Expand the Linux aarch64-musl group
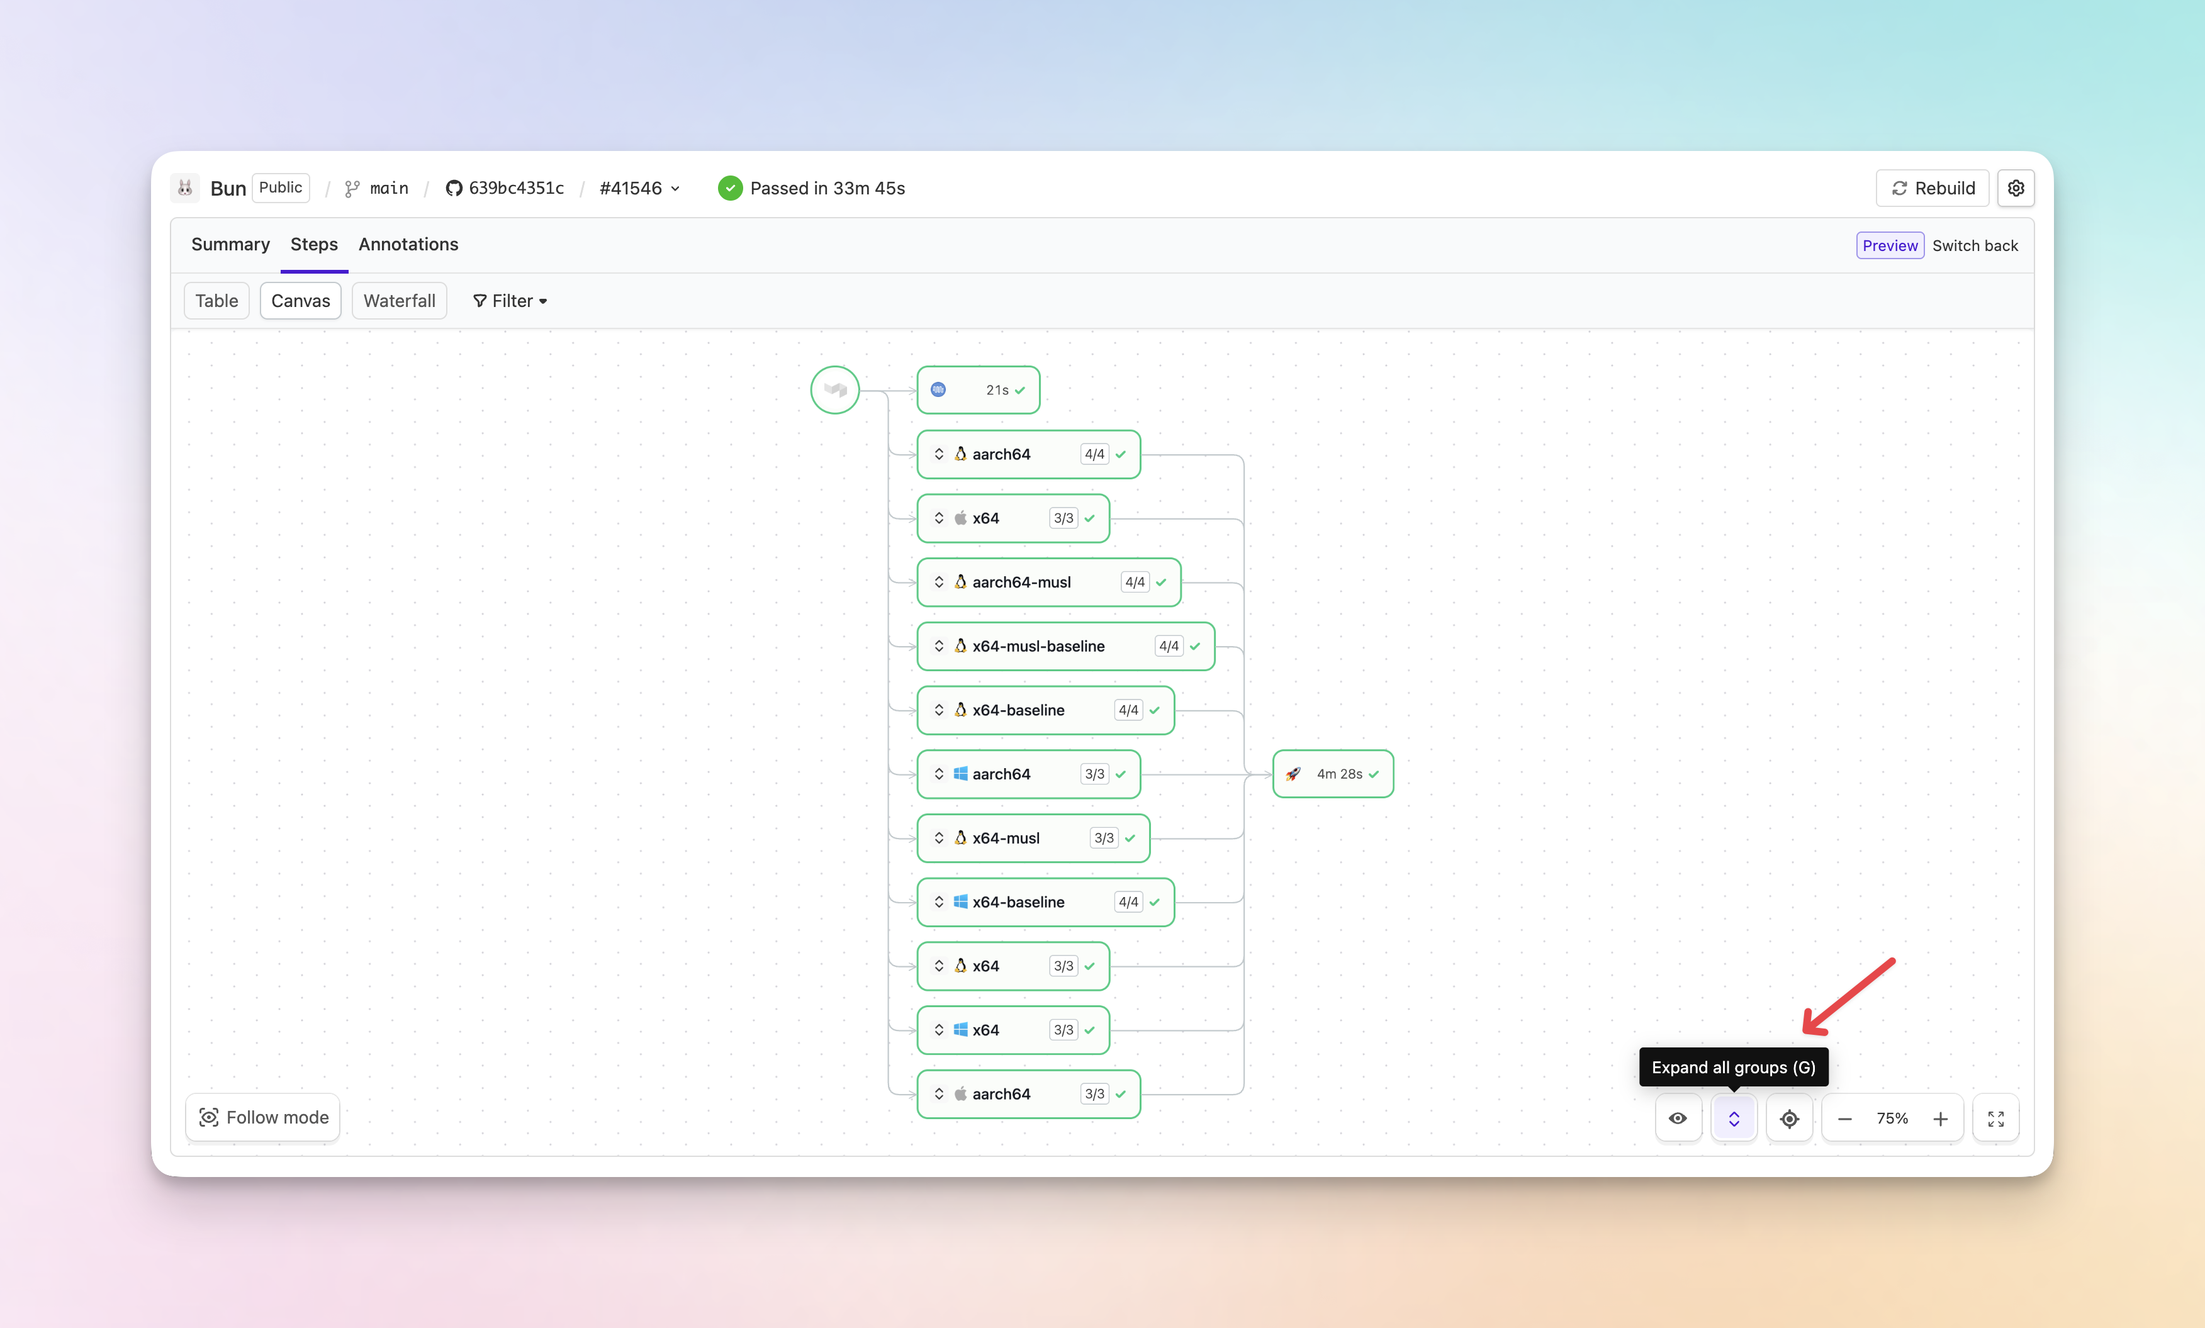This screenshot has width=2205, height=1328. pos(939,582)
